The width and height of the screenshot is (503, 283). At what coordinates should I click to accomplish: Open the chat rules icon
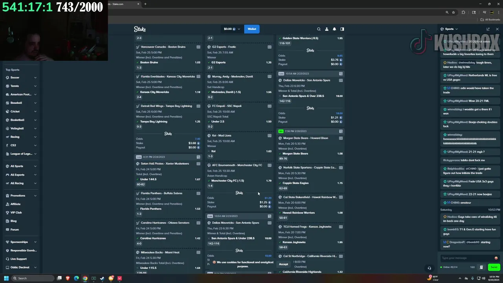[x=481, y=267]
